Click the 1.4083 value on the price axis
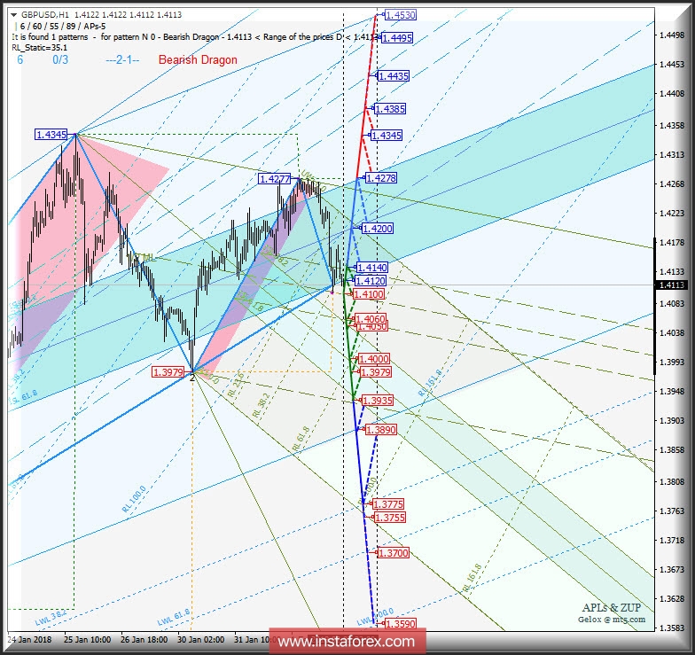This screenshot has width=695, height=655. tap(672, 303)
